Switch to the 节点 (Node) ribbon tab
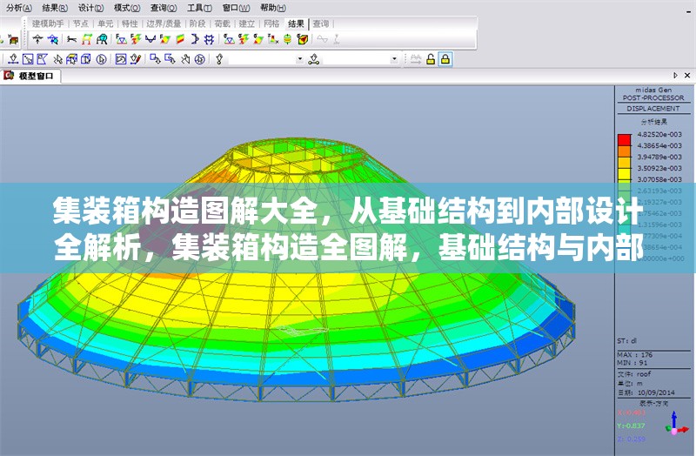 pos(80,23)
